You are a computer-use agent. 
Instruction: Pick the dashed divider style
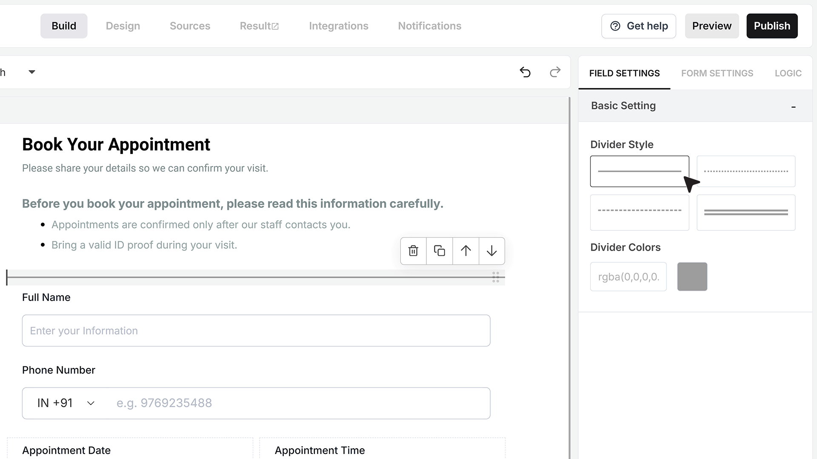pos(640,212)
